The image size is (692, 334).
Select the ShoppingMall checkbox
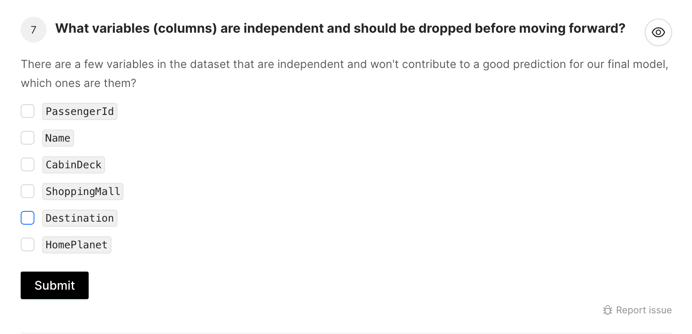(x=28, y=191)
